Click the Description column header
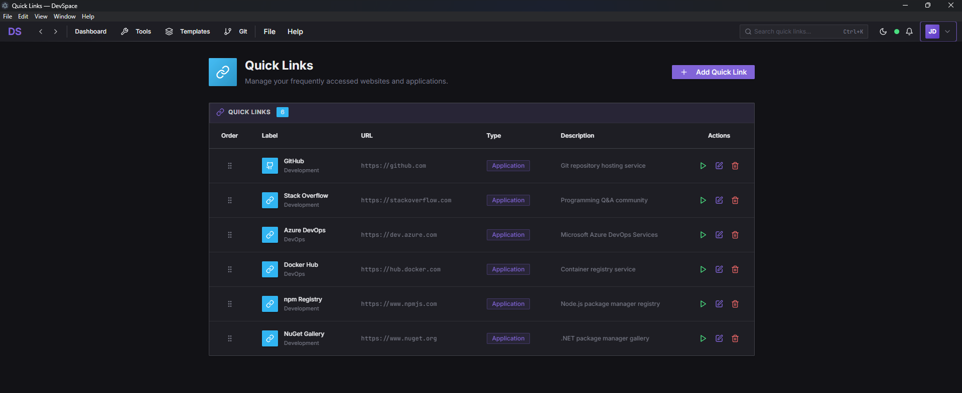Viewport: 962px width, 393px height. (577, 136)
